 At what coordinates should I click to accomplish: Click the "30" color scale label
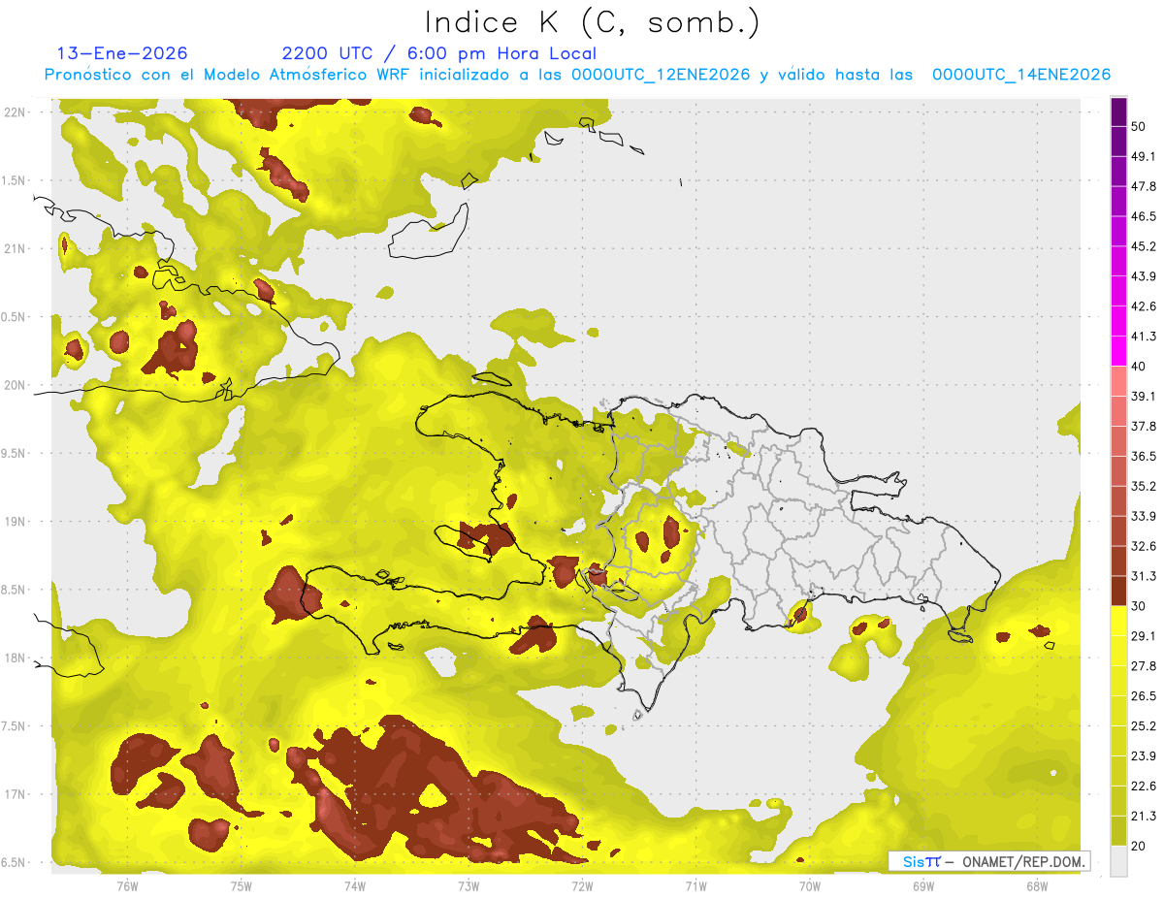1139,606
